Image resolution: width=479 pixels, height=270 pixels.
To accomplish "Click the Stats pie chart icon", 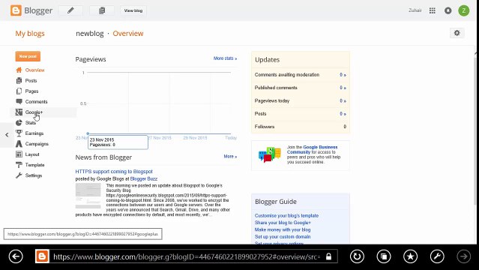I will [19, 122].
